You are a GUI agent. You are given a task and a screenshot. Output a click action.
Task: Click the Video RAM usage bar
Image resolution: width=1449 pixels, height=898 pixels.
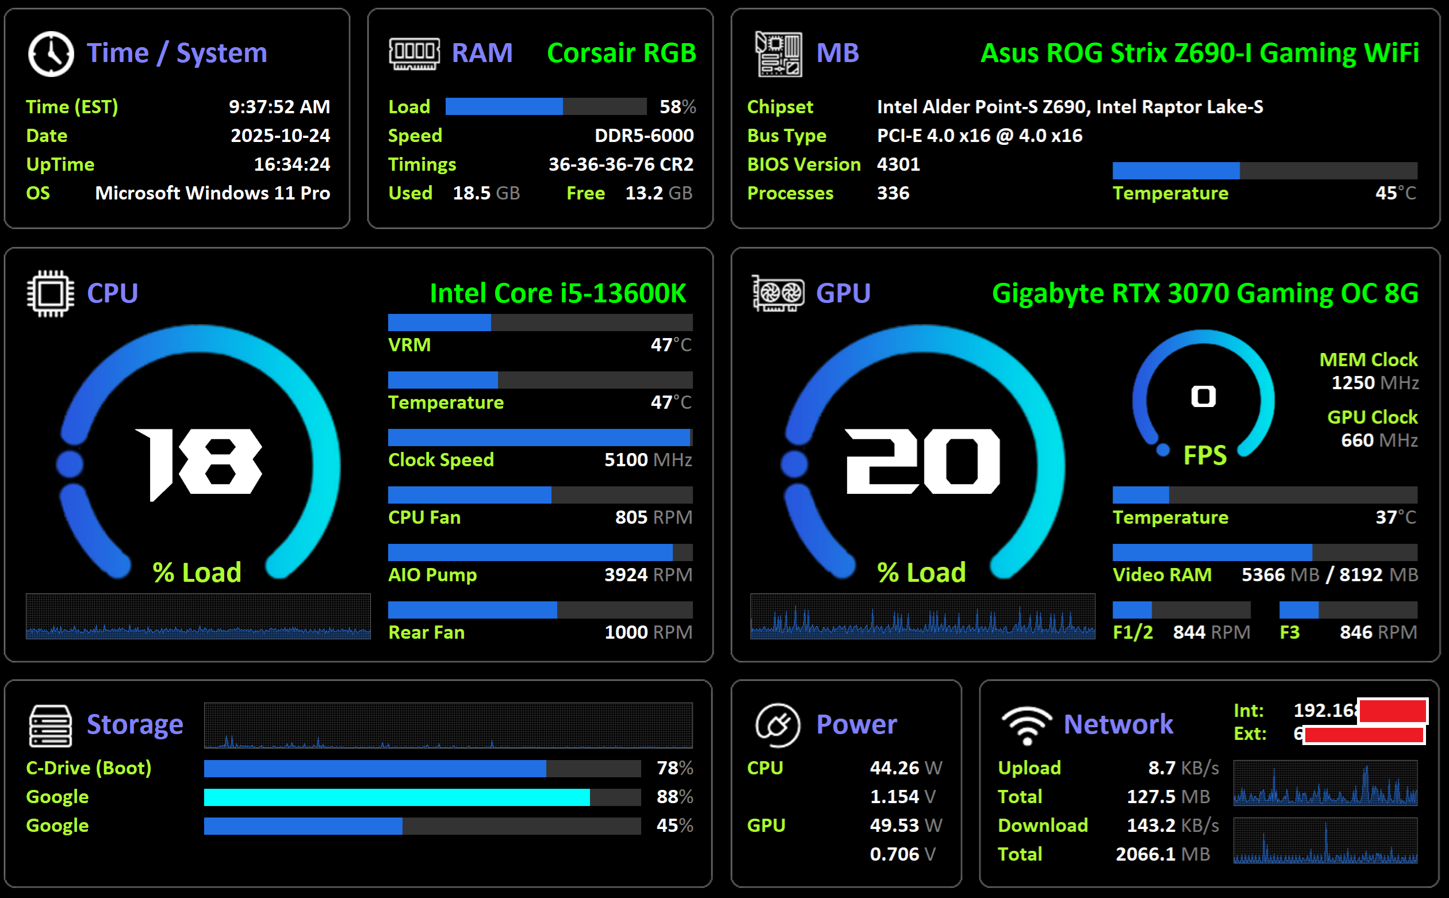(1264, 552)
